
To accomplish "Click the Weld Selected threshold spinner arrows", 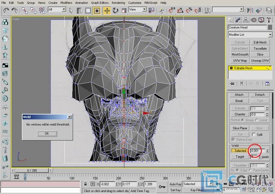I will (x=267, y=150).
